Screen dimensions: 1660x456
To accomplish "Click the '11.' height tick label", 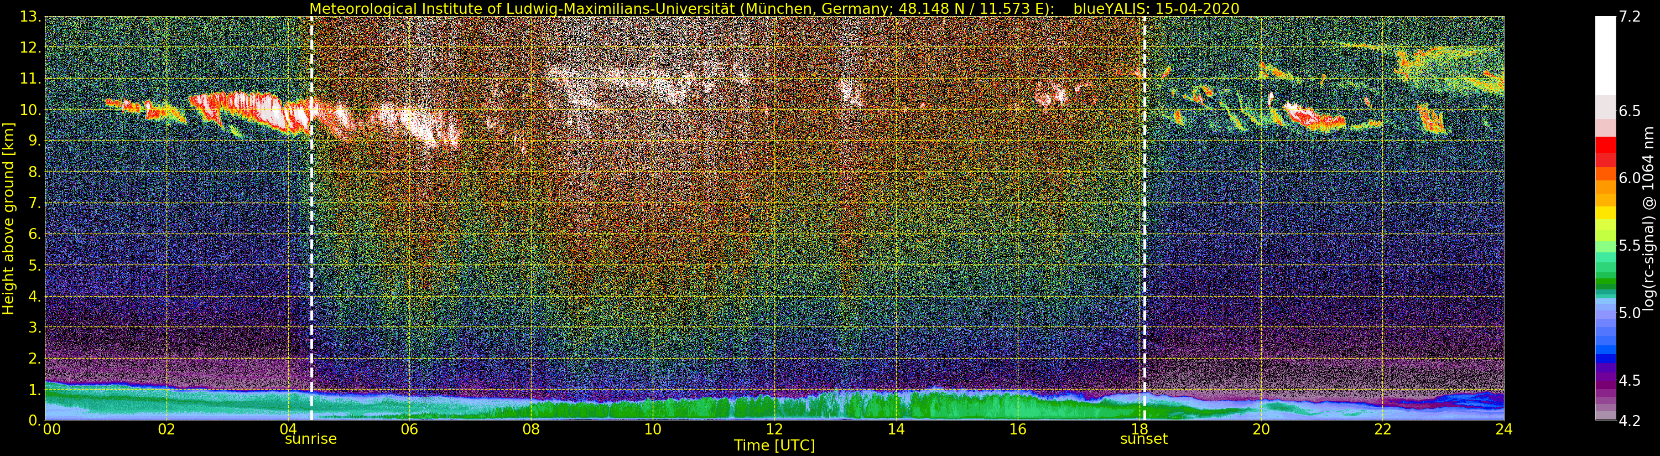I will pyautogui.click(x=30, y=79).
